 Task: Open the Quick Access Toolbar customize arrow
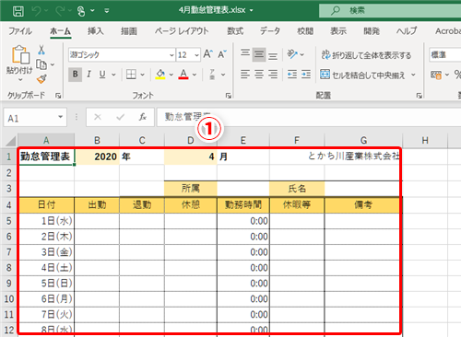(x=107, y=11)
